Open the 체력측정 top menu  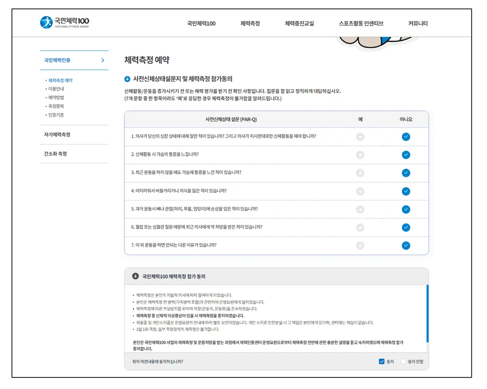[x=250, y=23]
